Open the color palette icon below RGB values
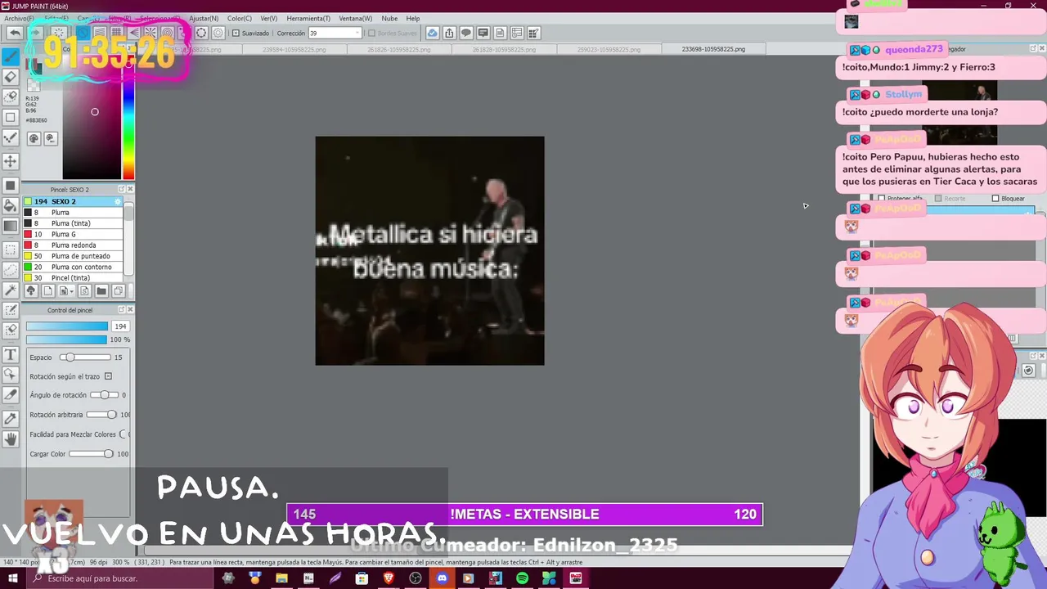The width and height of the screenshot is (1047, 589). point(34,138)
